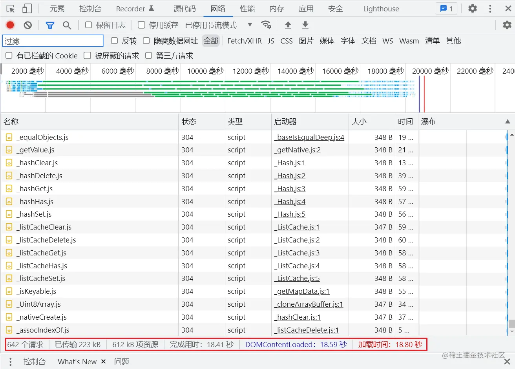Click the _listCacheGet.js file icon

pyautogui.click(x=9, y=253)
